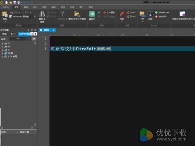Click the filter input field
This screenshot has width=195, height=146.
[18, 39]
